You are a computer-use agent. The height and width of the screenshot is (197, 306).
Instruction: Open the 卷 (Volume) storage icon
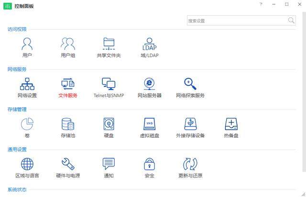click(x=27, y=124)
